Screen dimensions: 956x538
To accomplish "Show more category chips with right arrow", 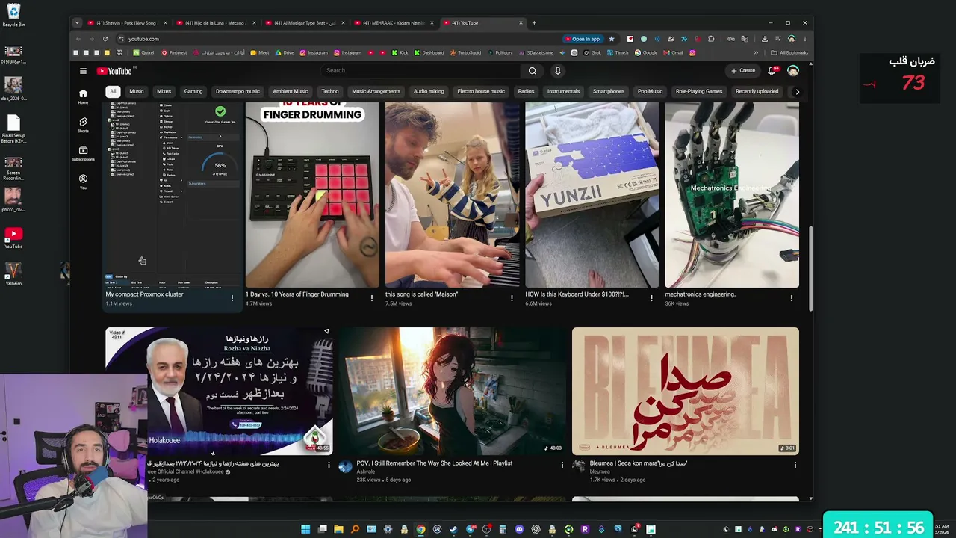I will tap(797, 91).
